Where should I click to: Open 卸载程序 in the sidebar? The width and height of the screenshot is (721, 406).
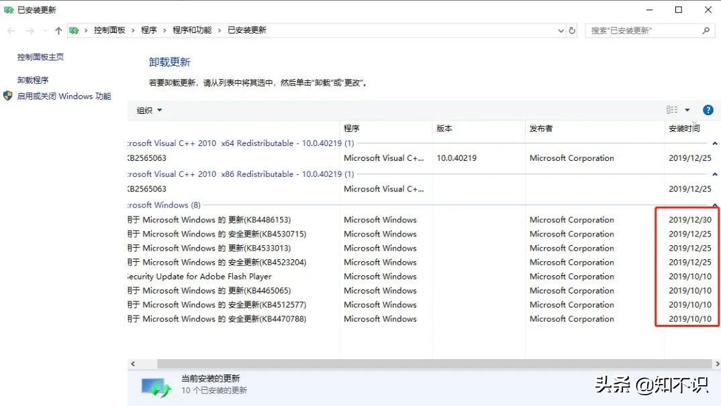point(34,79)
